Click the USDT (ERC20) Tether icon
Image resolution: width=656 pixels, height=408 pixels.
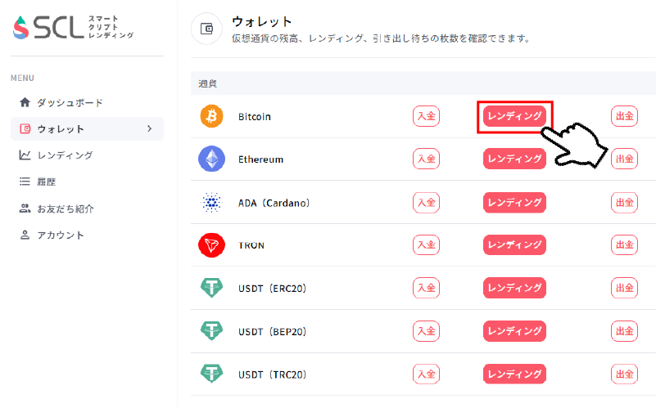pos(211,288)
